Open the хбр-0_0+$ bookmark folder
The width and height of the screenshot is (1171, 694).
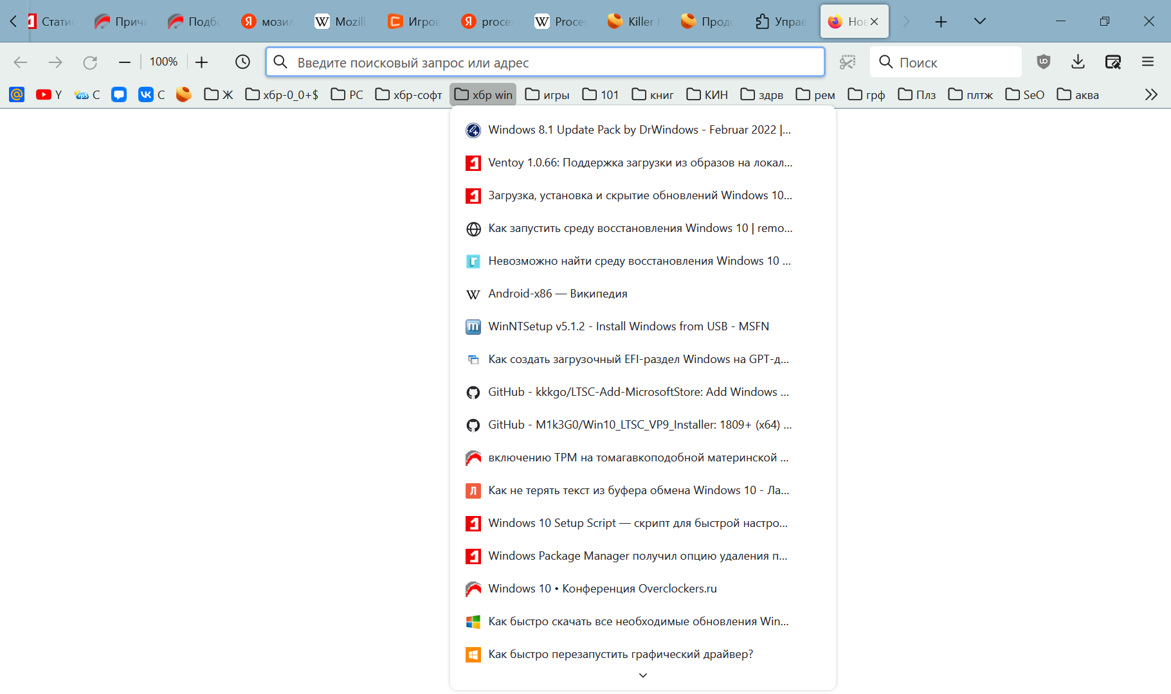[x=282, y=94]
